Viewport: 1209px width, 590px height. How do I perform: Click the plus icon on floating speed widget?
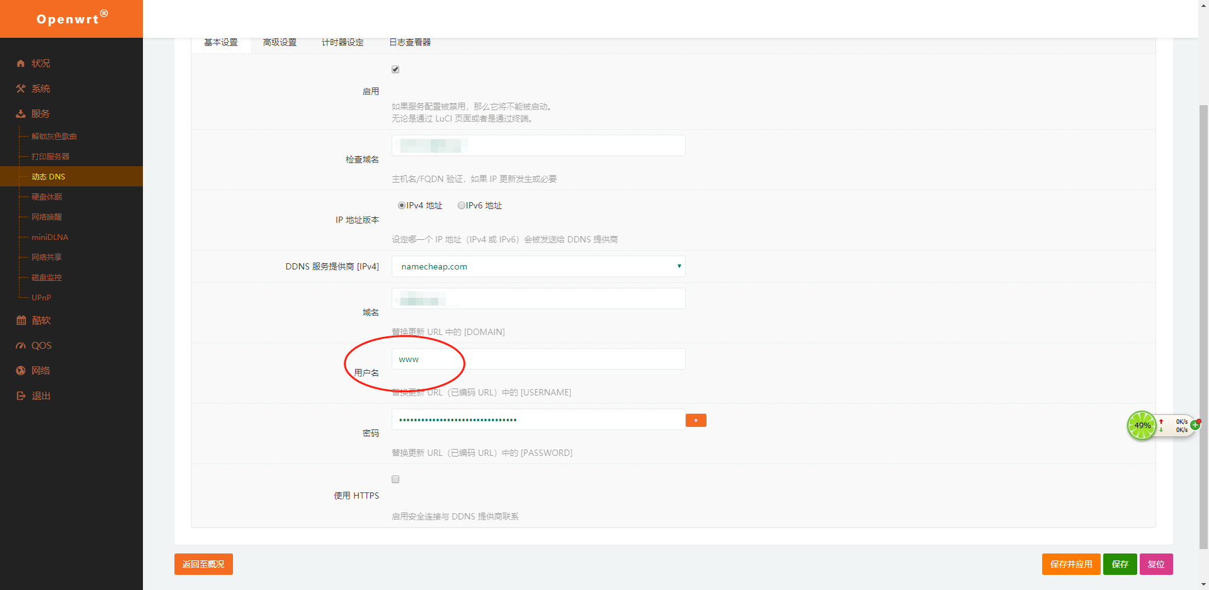1195,425
